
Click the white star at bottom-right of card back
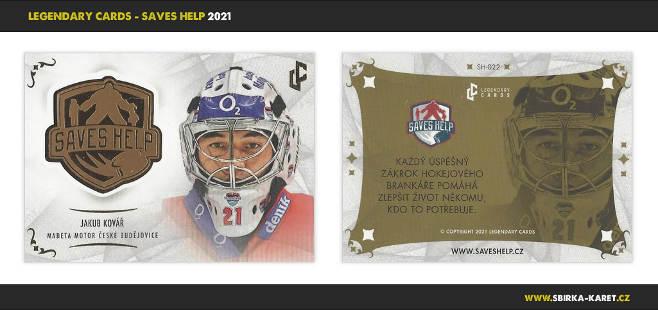607,236
